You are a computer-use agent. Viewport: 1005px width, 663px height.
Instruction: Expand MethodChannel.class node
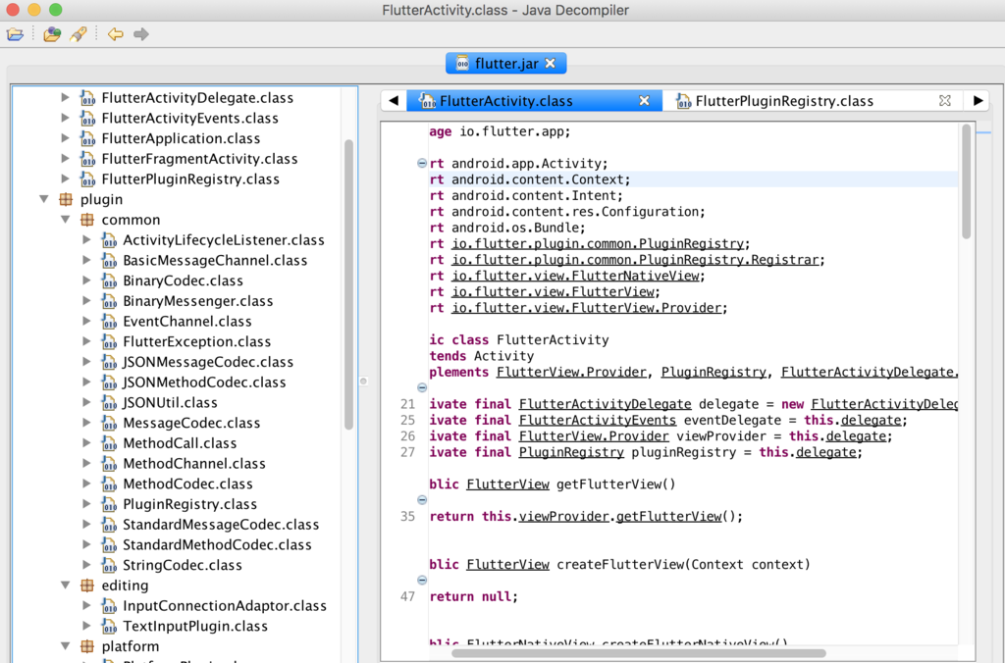click(x=86, y=463)
